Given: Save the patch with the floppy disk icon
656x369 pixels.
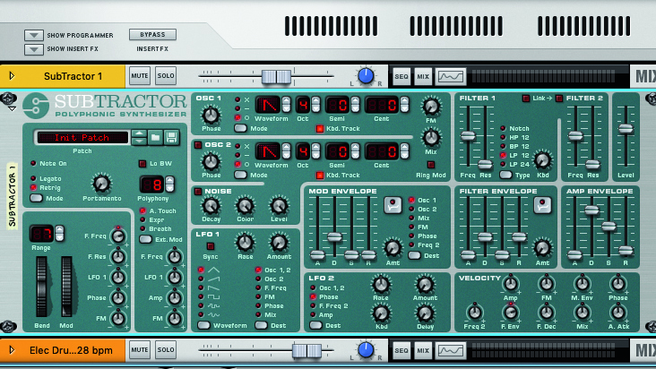Looking at the screenshot, I should (x=171, y=138).
